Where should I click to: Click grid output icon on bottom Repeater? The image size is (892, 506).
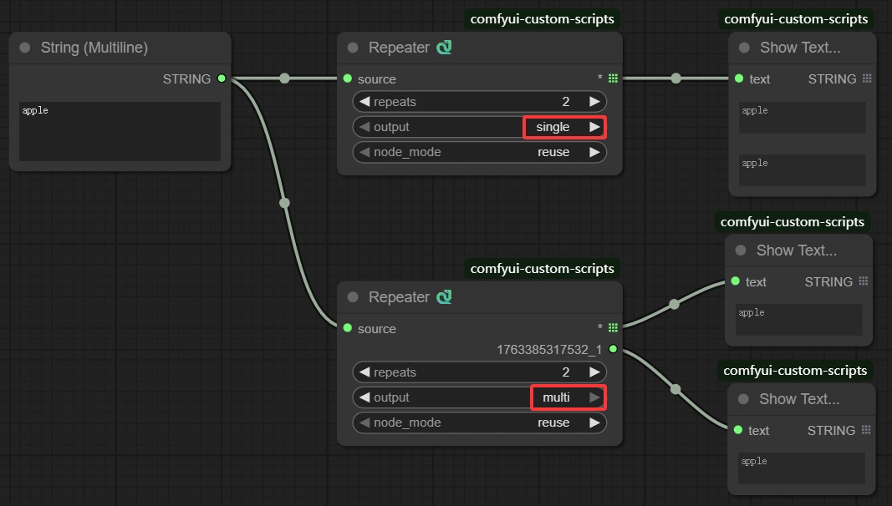[x=613, y=328]
